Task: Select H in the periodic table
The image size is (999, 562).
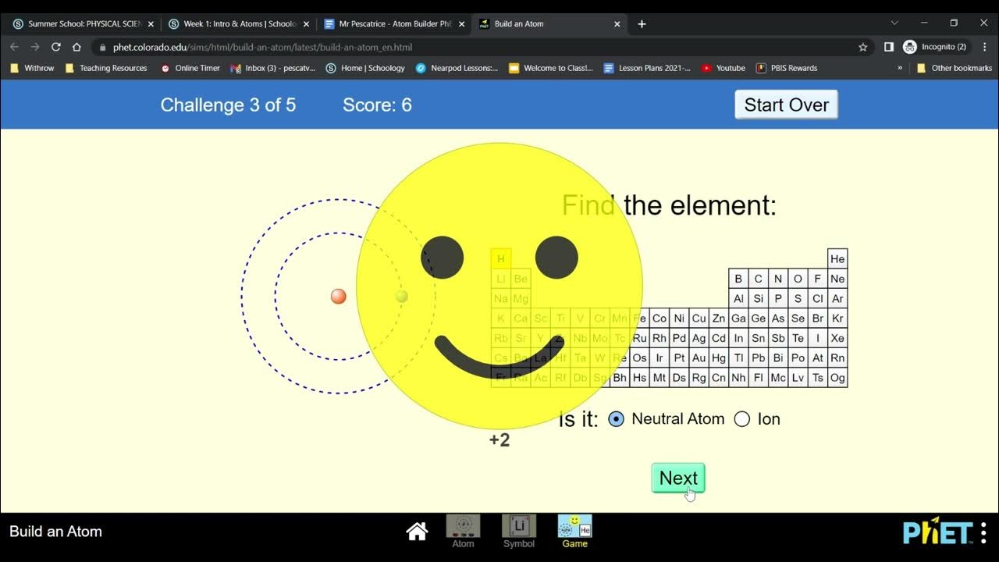Action: coord(501,259)
